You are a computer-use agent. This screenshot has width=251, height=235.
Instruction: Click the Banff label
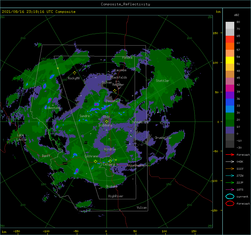tap(46, 156)
